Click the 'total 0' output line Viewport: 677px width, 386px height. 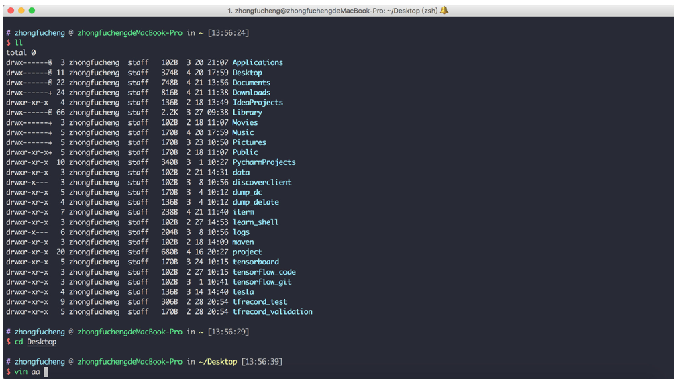[x=21, y=52]
